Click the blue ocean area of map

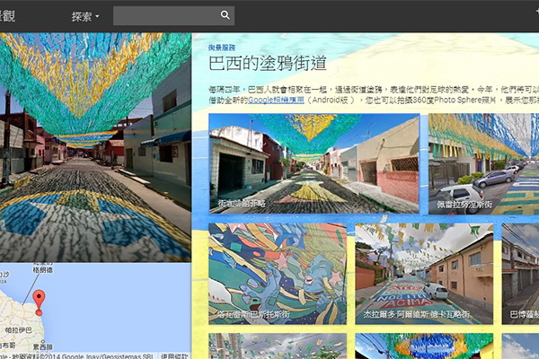(126, 305)
